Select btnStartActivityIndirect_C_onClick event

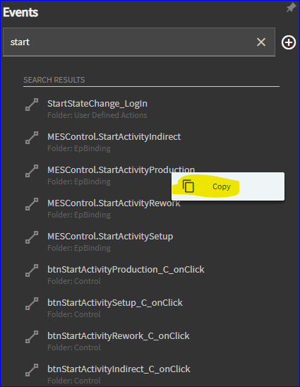coord(119,369)
